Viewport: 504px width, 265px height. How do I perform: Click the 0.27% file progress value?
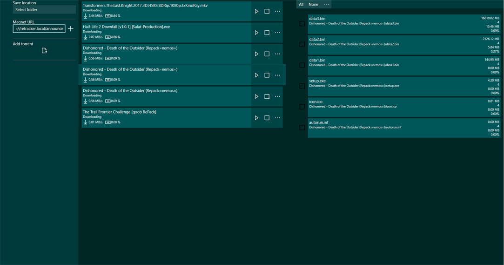coord(495,51)
